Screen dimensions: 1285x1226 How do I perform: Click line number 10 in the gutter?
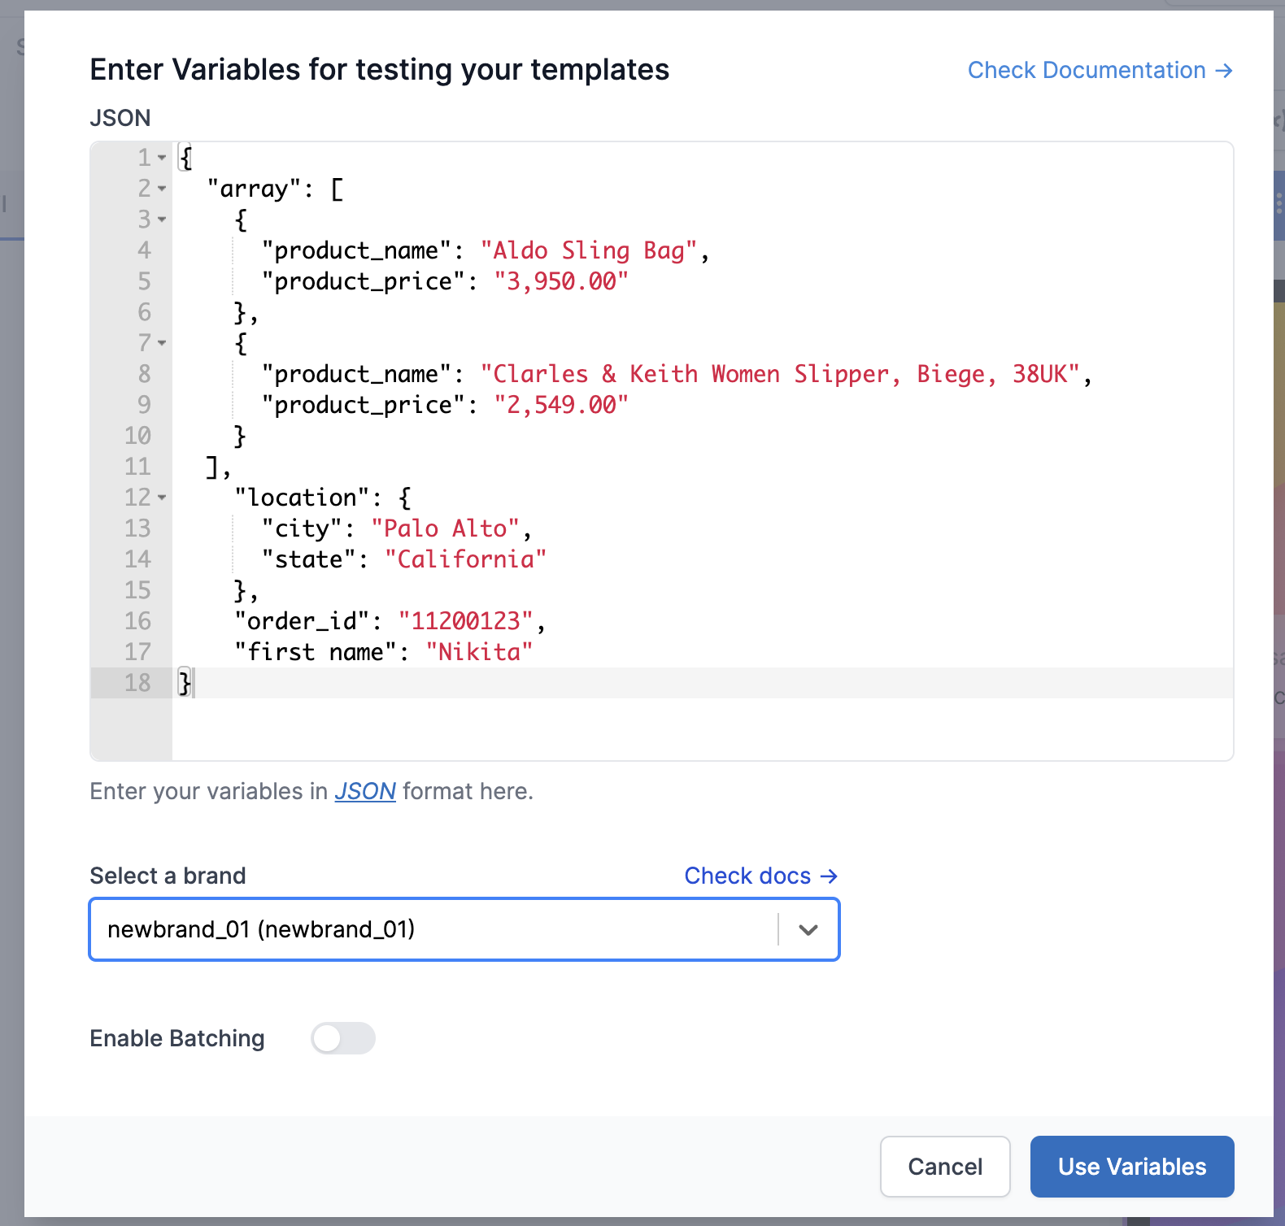pyautogui.click(x=137, y=436)
